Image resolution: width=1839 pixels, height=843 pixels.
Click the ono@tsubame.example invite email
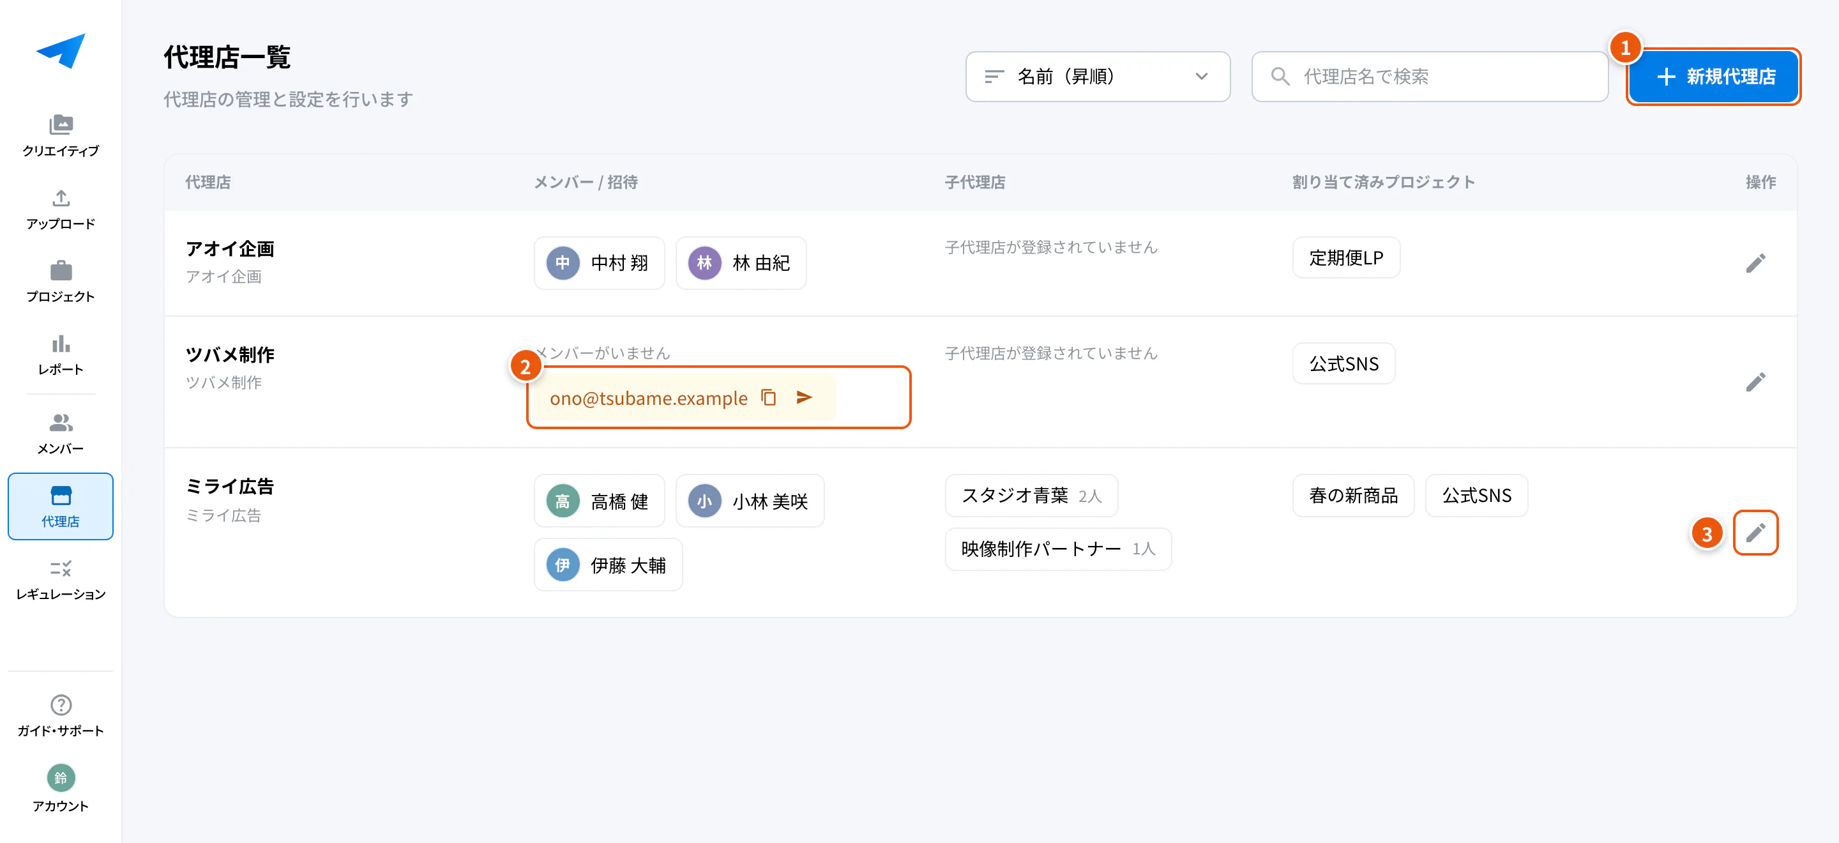[x=648, y=399]
